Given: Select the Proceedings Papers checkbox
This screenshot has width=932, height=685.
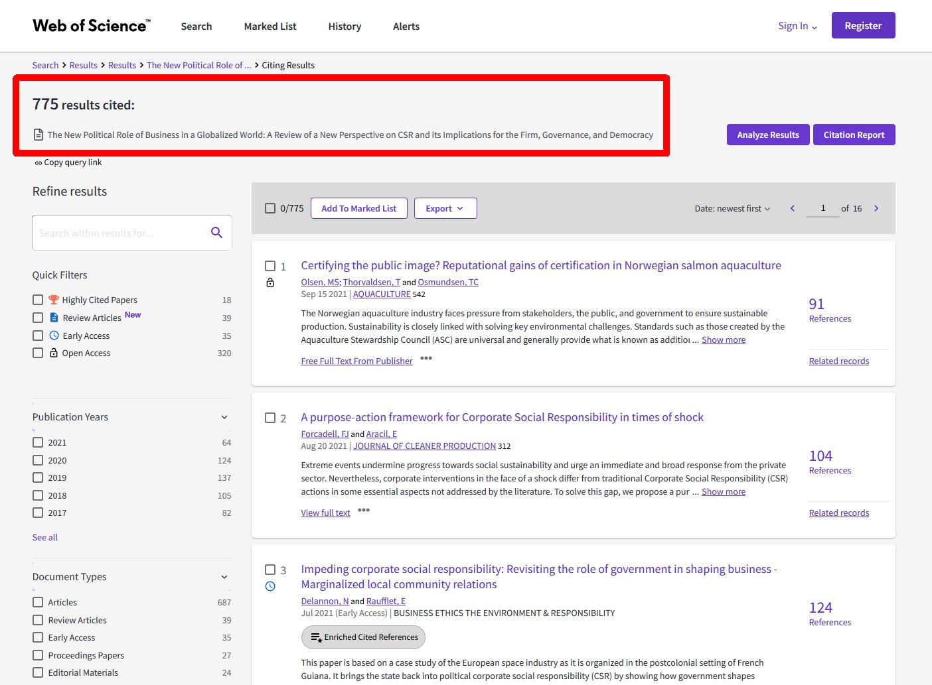Looking at the screenshot, I should coord(38,655).
